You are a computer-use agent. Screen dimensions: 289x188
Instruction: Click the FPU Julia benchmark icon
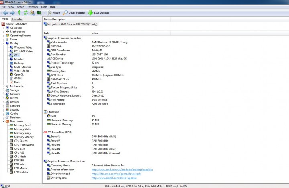point(11,164)
